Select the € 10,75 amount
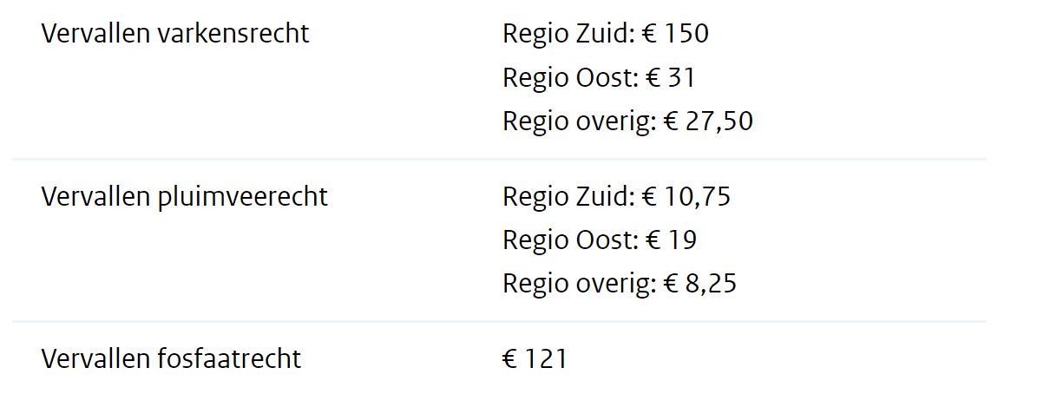 [686, 196]
